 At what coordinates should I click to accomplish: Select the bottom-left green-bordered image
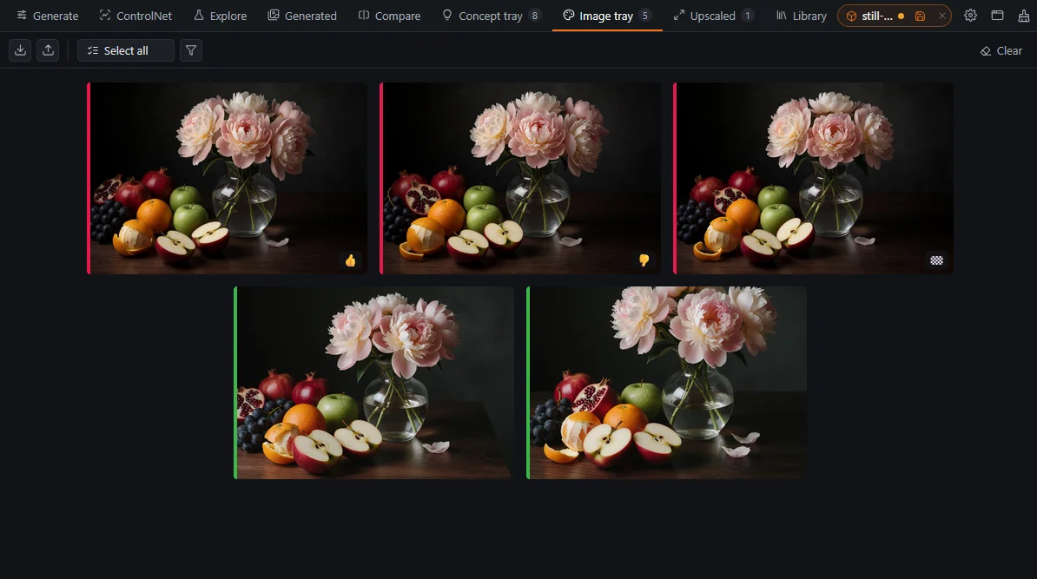click(x=373, y=383)
